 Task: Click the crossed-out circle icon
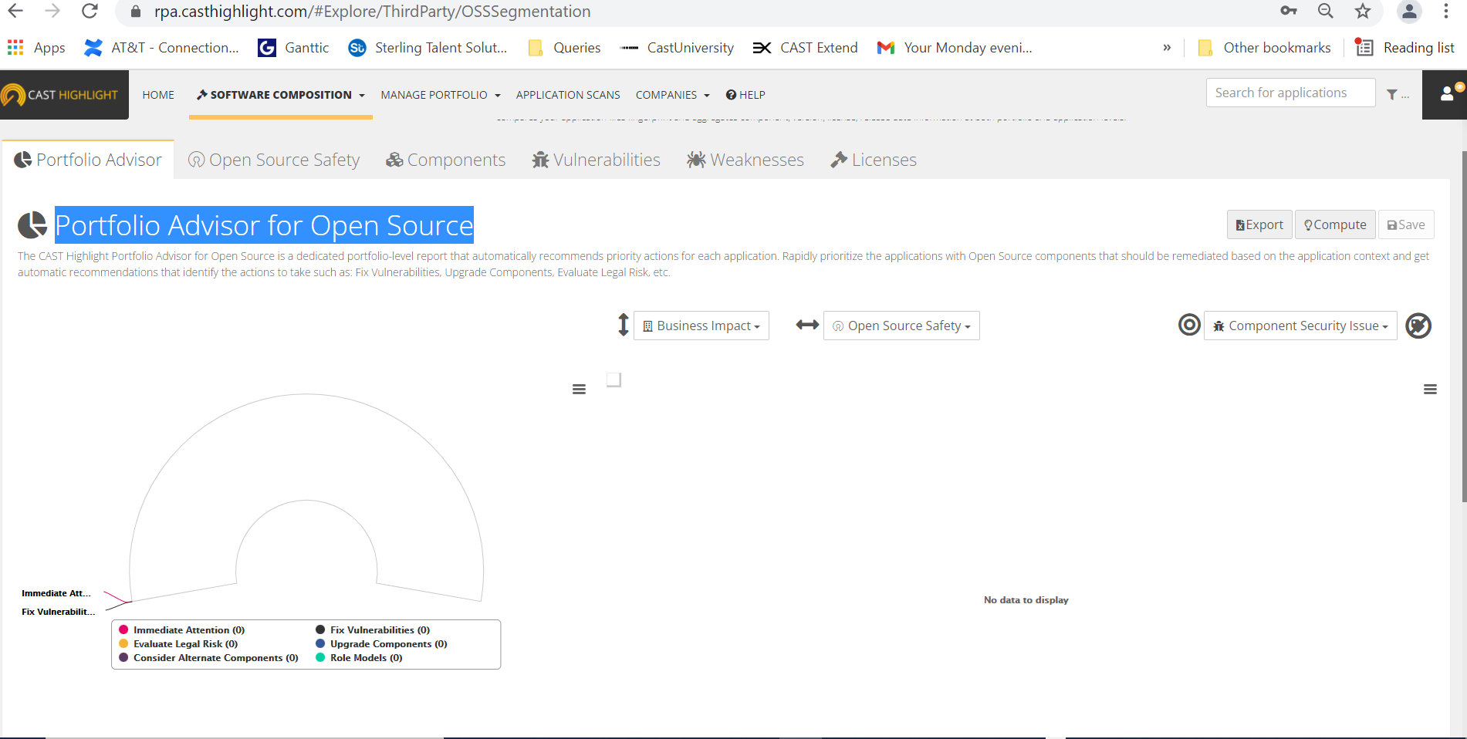[1418, 326]
